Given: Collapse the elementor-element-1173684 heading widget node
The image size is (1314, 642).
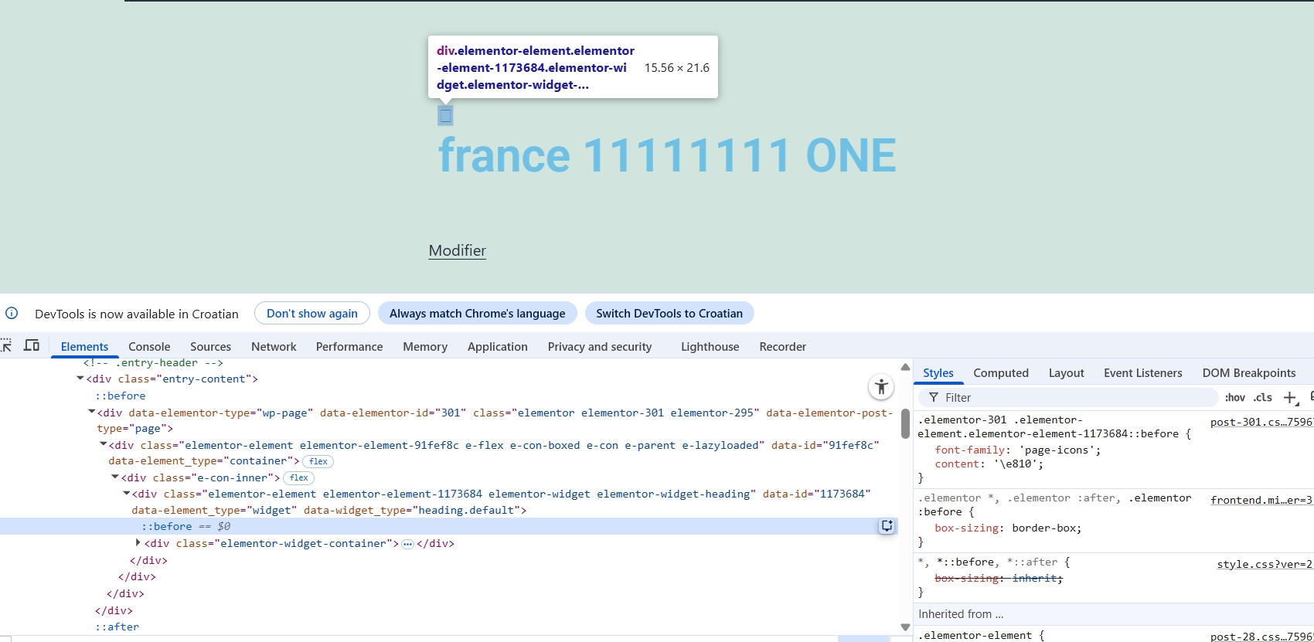Looking at the screenshot, I should (127, 494).
